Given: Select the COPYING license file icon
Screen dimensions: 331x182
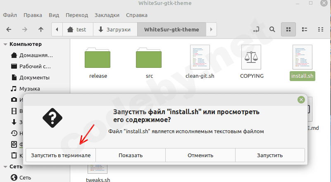Looking at the screenshot, I should pyautogui.click(x=251, y=57).
